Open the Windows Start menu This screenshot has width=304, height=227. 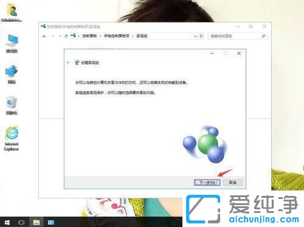click(x=7, y=222)
